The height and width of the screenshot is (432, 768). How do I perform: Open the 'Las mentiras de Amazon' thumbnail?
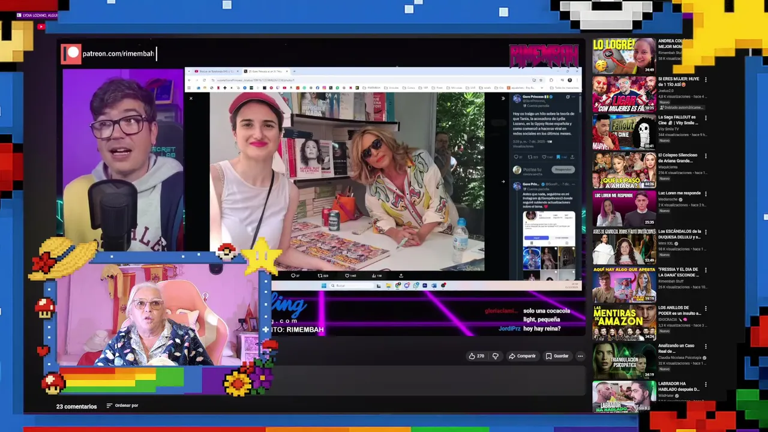pos(624,323)
